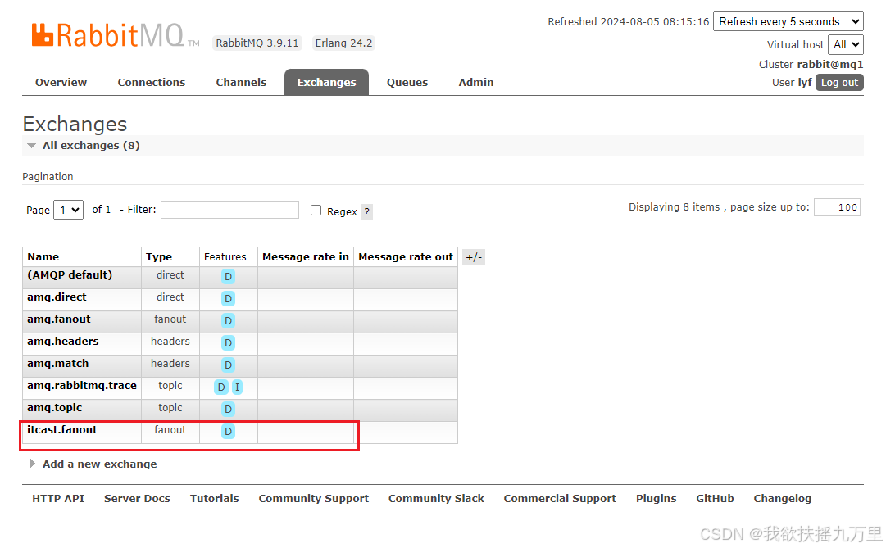886x548 pixels.
Task: Click the D feature badge for itcast.fanout
Action: tap(228, 431)
